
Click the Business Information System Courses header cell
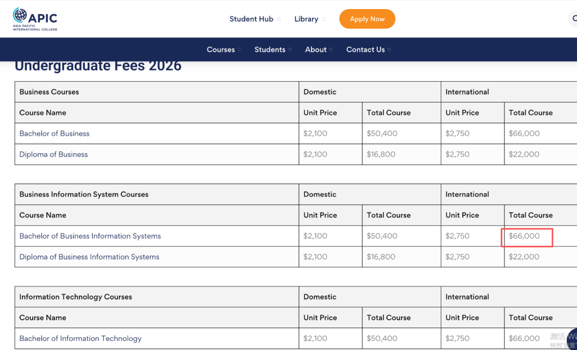pyautogui.click(x=84, y=195)
